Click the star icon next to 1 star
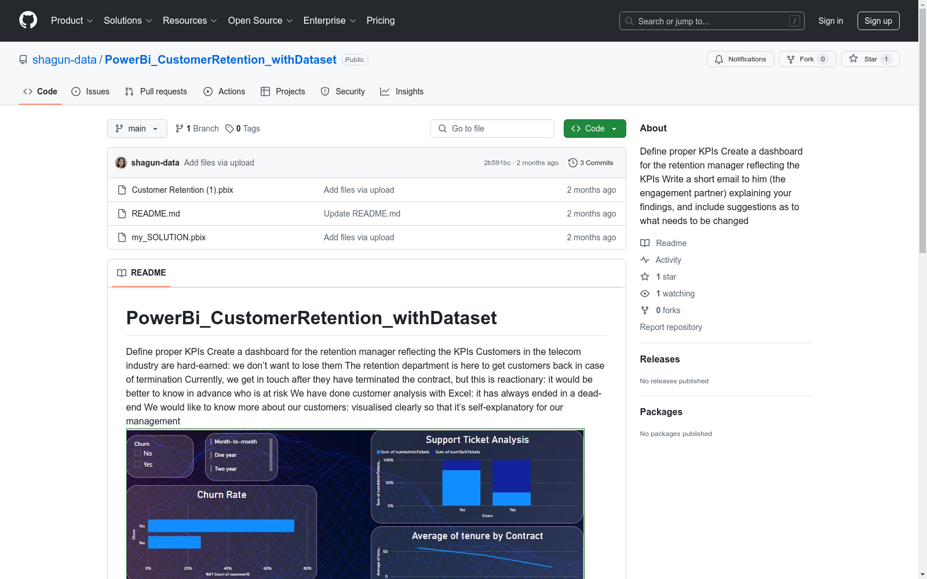This screenshot has height=579, width=927. [645, 277]
